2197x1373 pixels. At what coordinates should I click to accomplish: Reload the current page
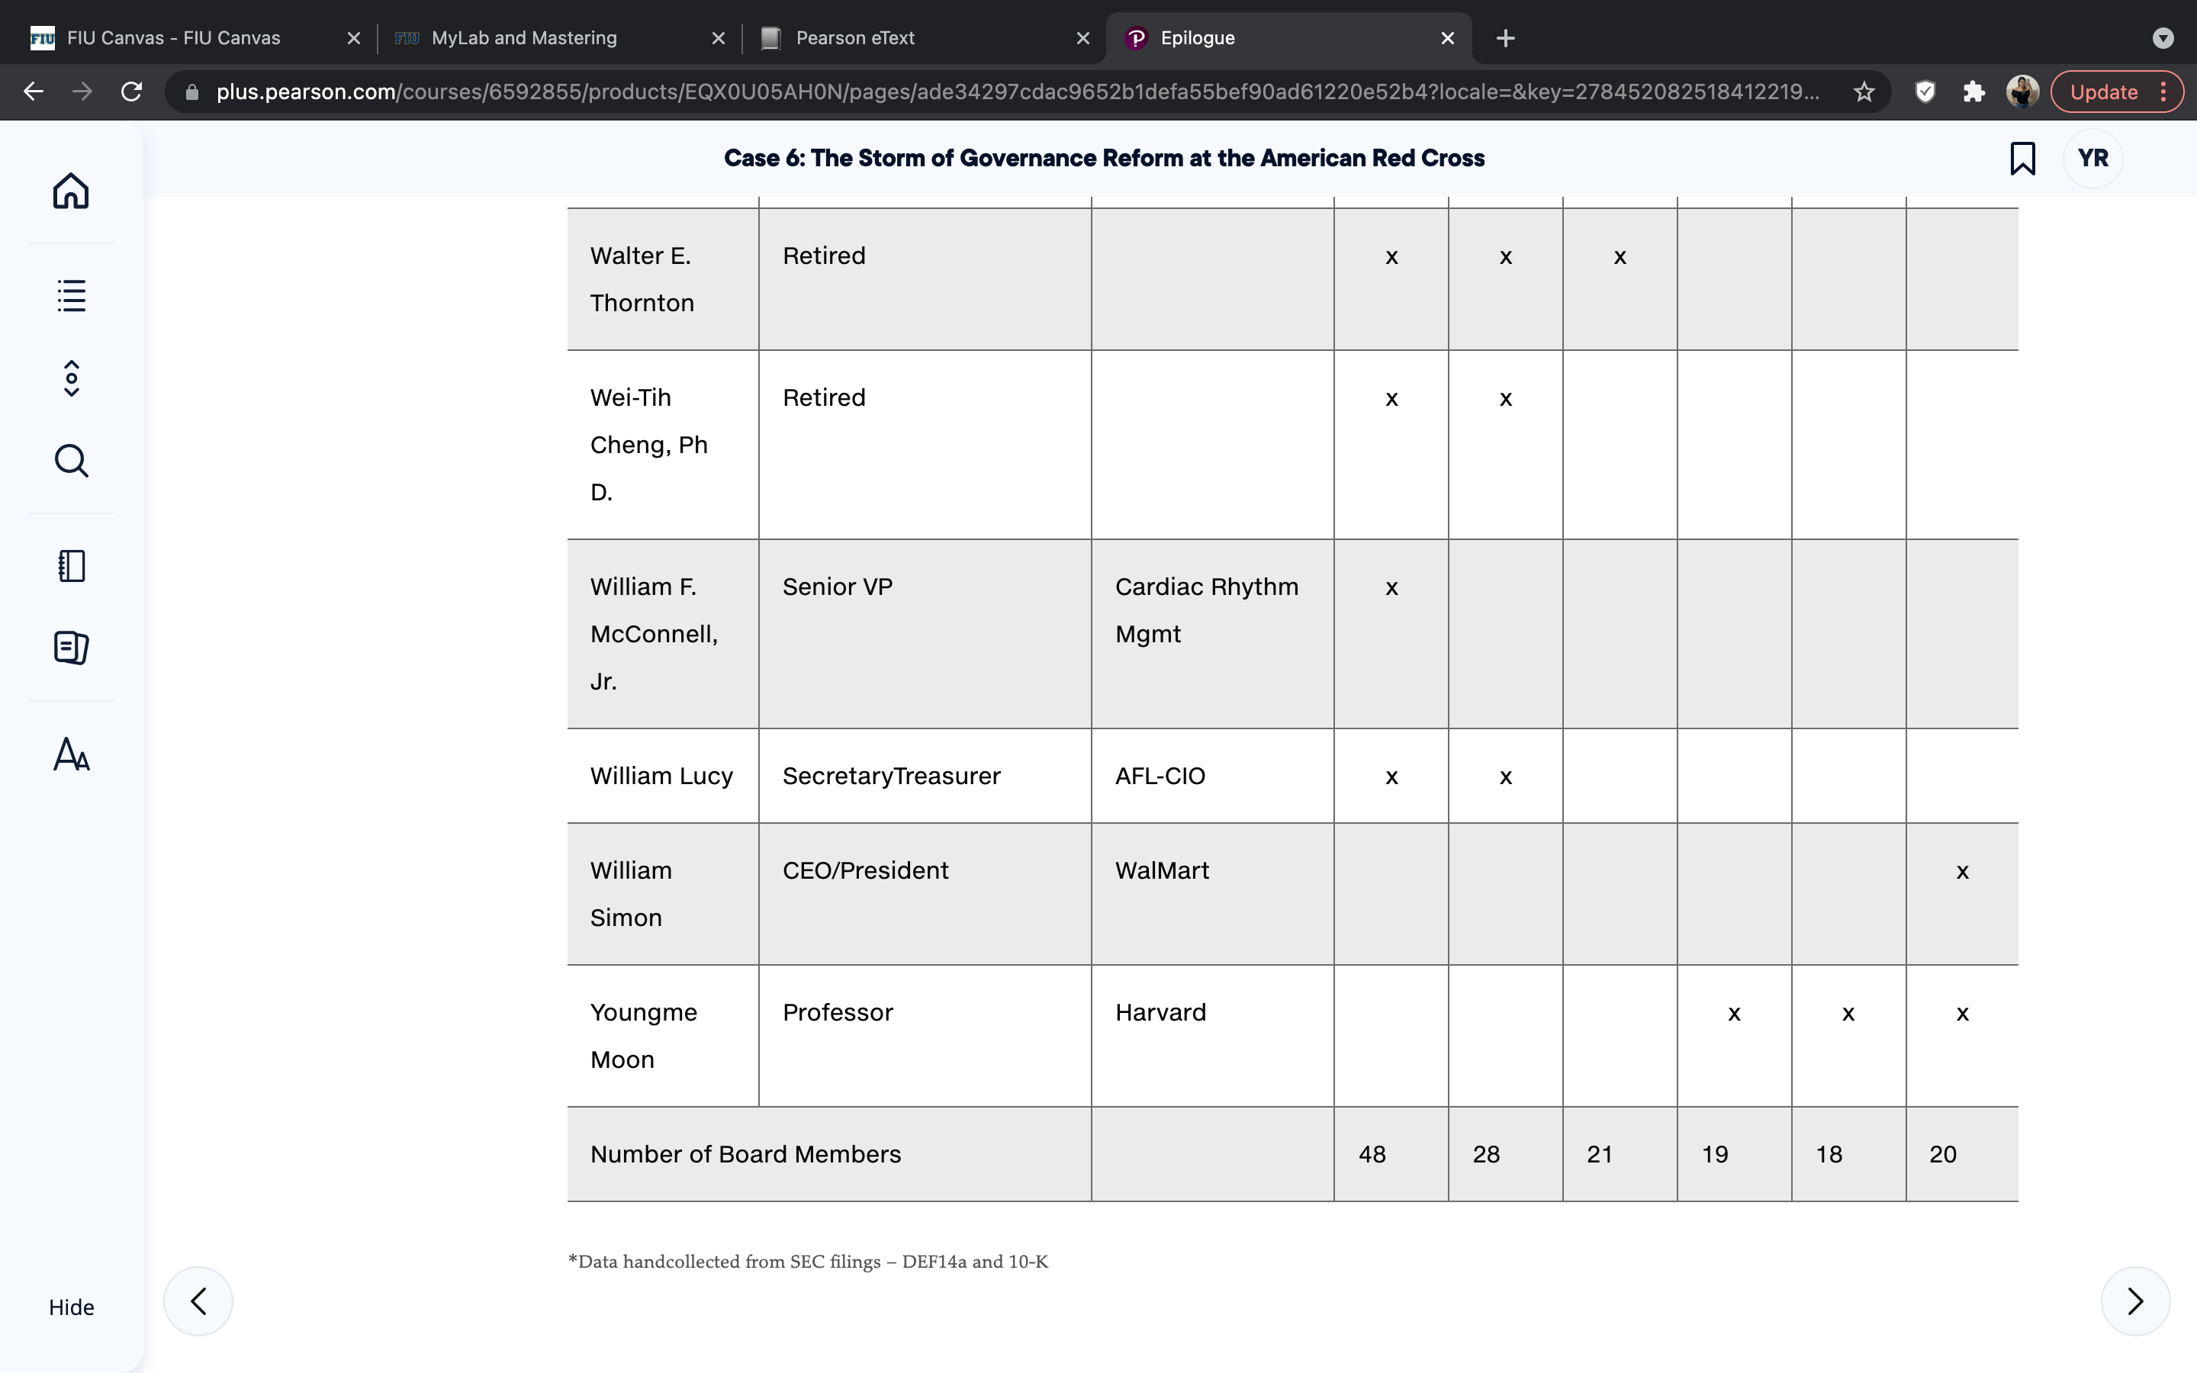click(132, 92)
